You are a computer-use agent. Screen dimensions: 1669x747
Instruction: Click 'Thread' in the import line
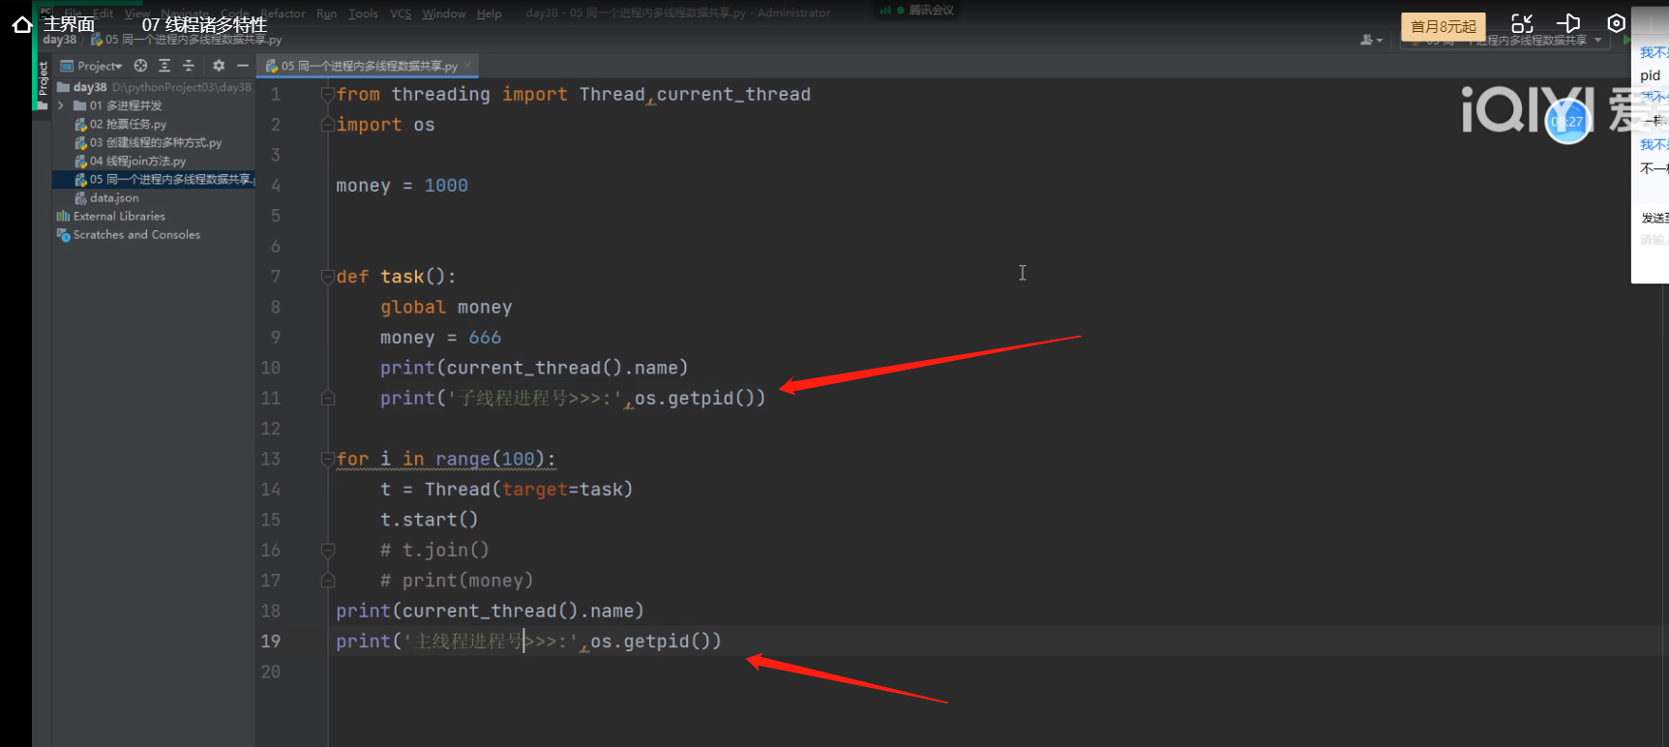pos(612,94)
